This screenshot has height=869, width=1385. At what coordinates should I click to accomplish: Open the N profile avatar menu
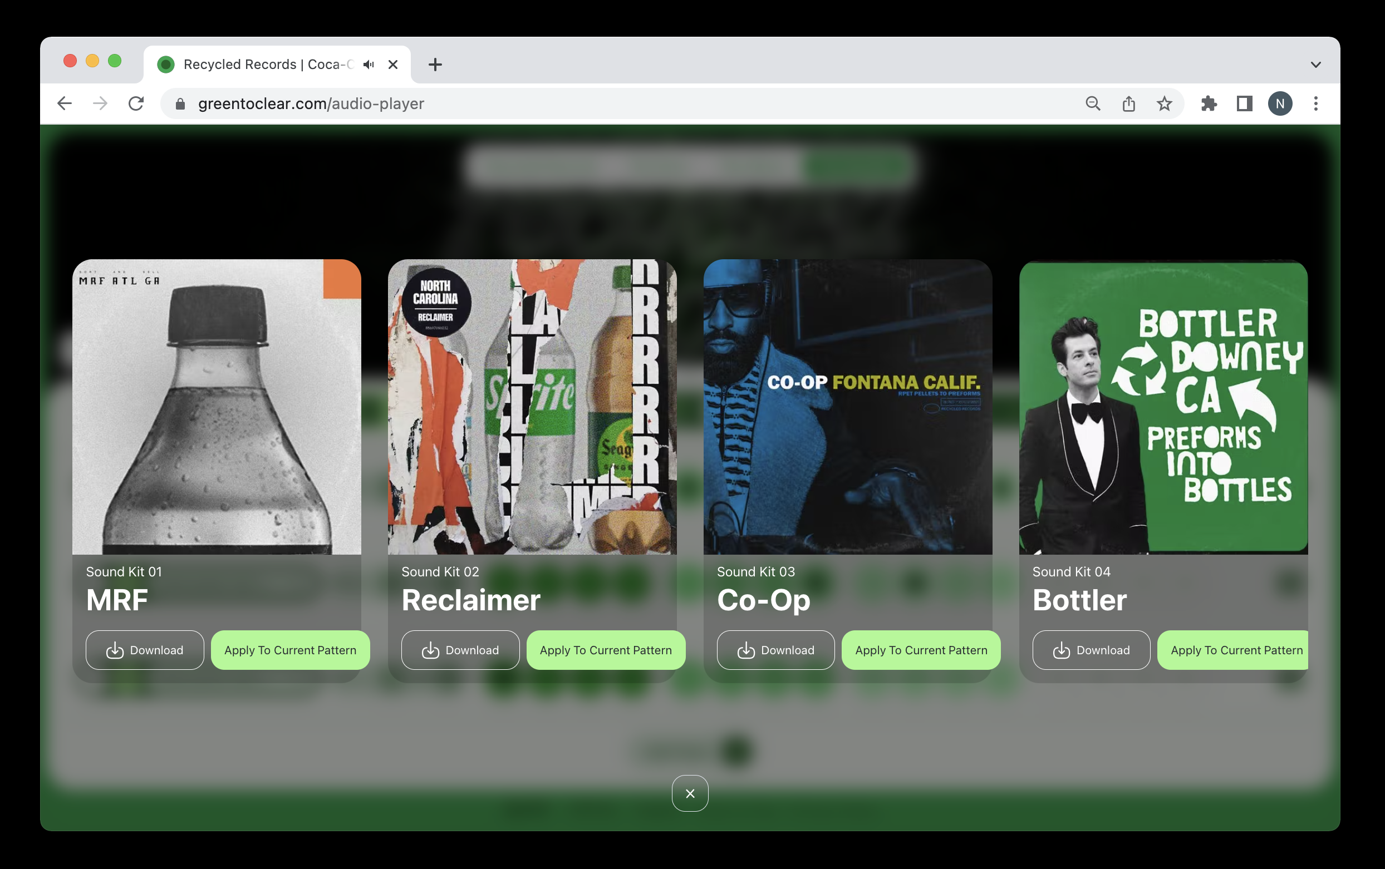pos(1280,103)
